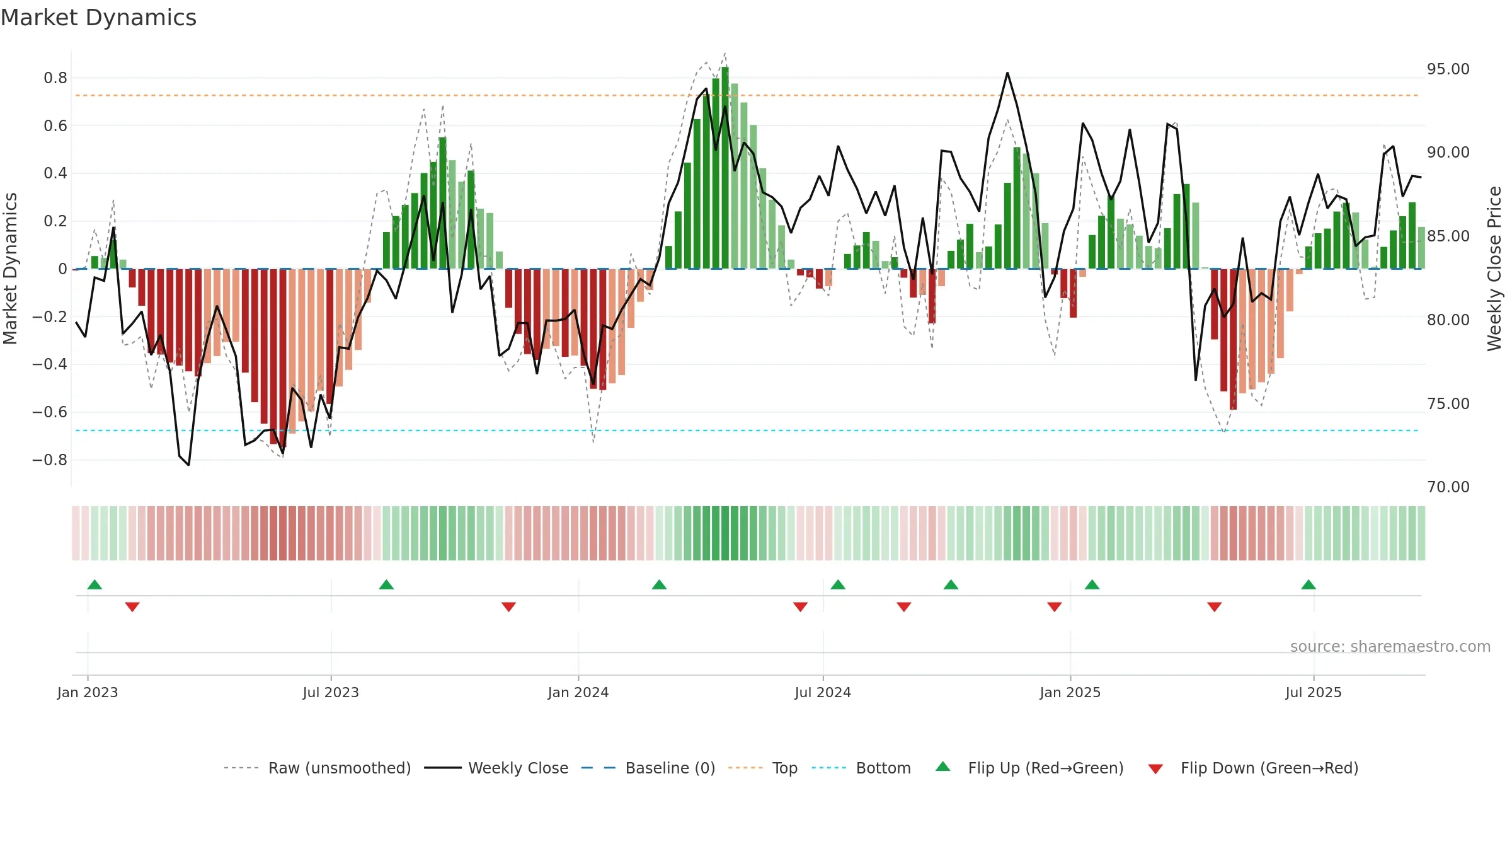Click the 70.00 right axis price label
Screen dimensions: 1512x851
pyautogui.click(x=1448, y=487)
